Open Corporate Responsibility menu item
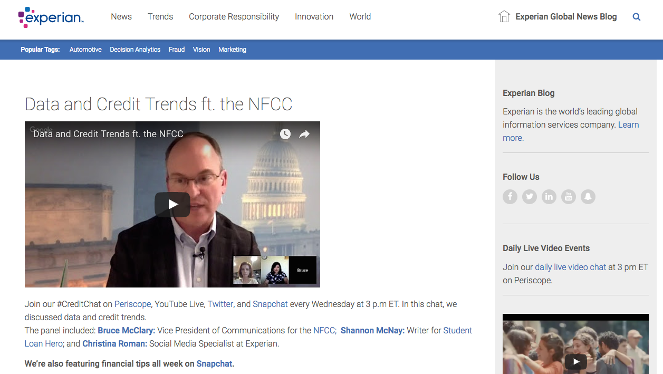The image size is (663, 374). [234, 16]
